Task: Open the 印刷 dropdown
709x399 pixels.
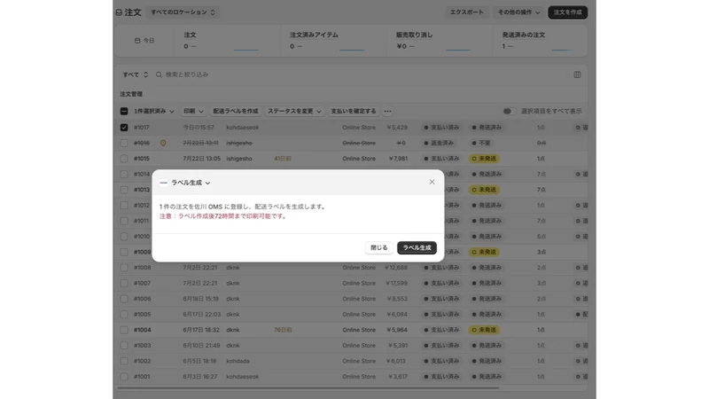Action: (x=193, y=112)
